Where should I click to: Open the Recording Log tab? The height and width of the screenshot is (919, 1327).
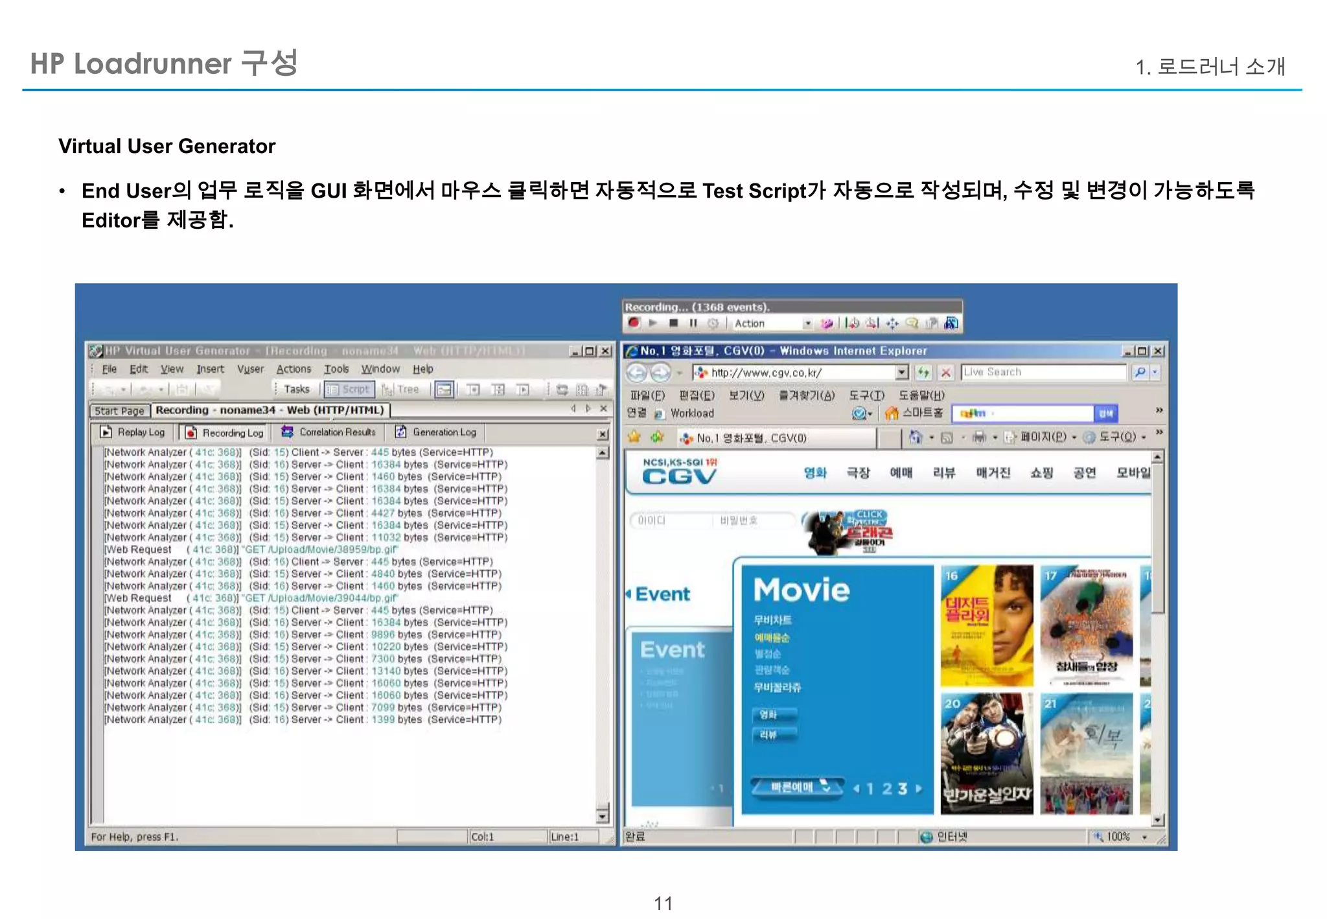(x=224, y=432)
